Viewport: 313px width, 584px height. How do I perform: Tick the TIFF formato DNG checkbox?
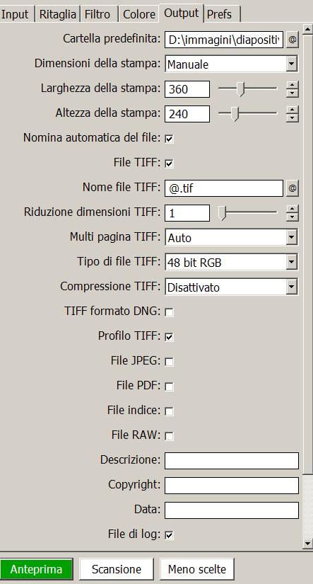pos(169,312)
